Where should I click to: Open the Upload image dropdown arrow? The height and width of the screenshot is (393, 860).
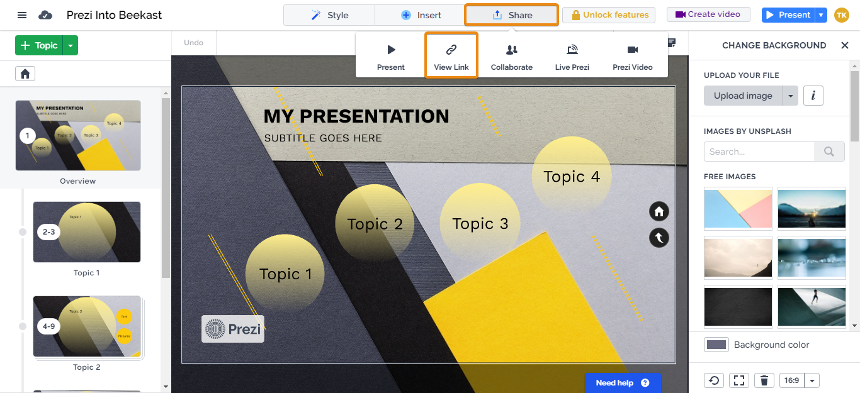791,95
